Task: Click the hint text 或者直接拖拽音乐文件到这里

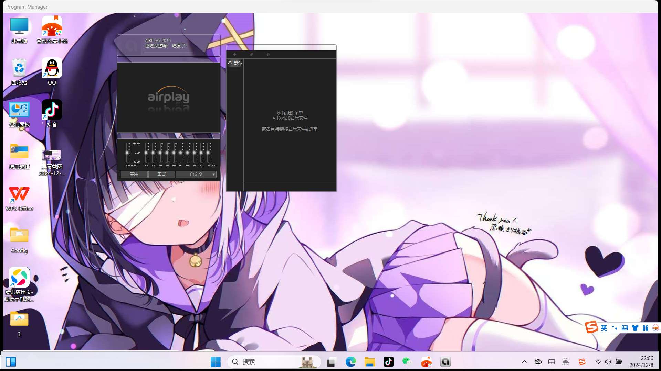Action: 290,129
